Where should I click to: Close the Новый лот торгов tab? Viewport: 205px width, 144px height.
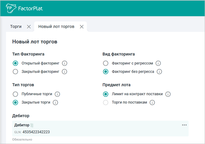click(x=82, y=27)
